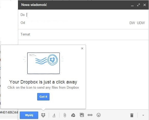The height and width of the screenshot is (120, 149).
Task: Add DW carbon copy recipients
Action: [x=132, y=23]
